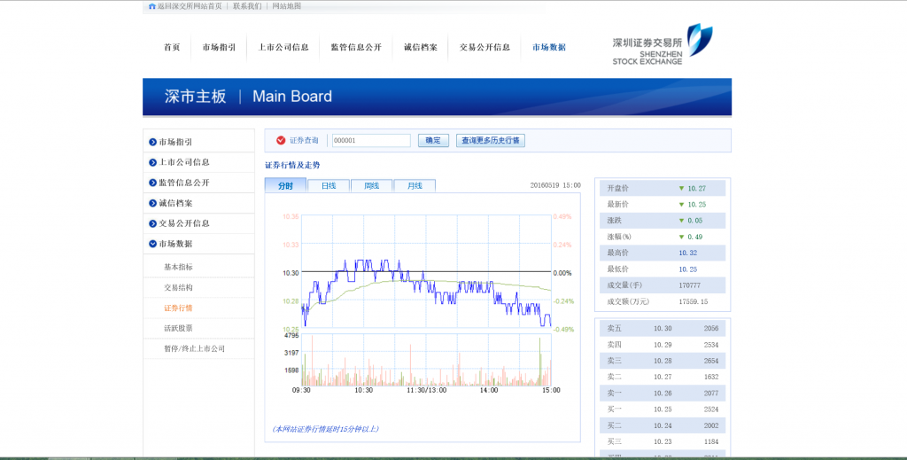Click the arrow icon next to 交易公开信息 in sidebar
The image size is (907, 460).
[152, 223]
